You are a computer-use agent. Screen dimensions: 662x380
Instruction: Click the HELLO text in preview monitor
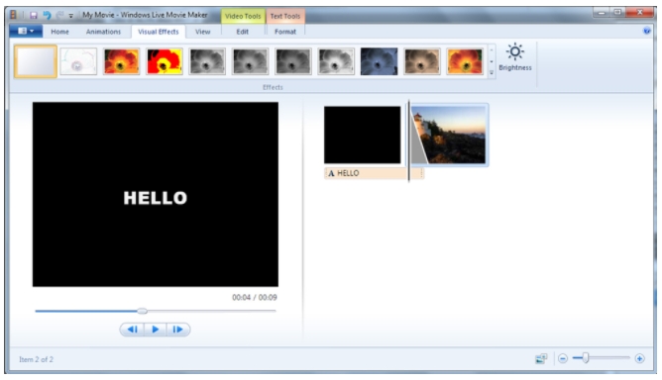click(x=155, y=198)
